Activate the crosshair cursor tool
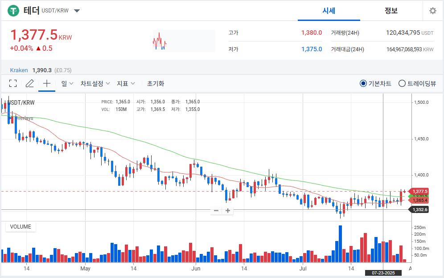 click(47, 83)
